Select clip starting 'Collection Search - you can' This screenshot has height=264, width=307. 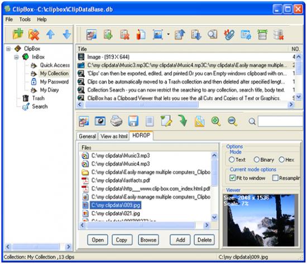coord(186,90)
